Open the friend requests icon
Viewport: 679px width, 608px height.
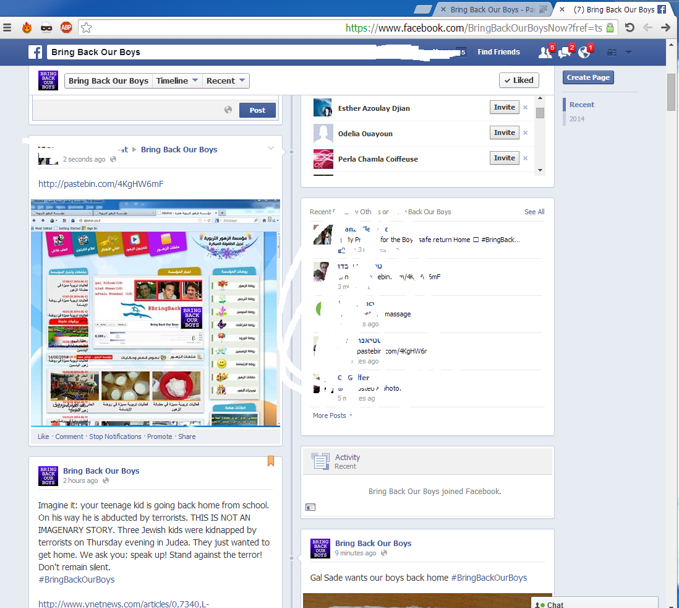click(545, 53)
